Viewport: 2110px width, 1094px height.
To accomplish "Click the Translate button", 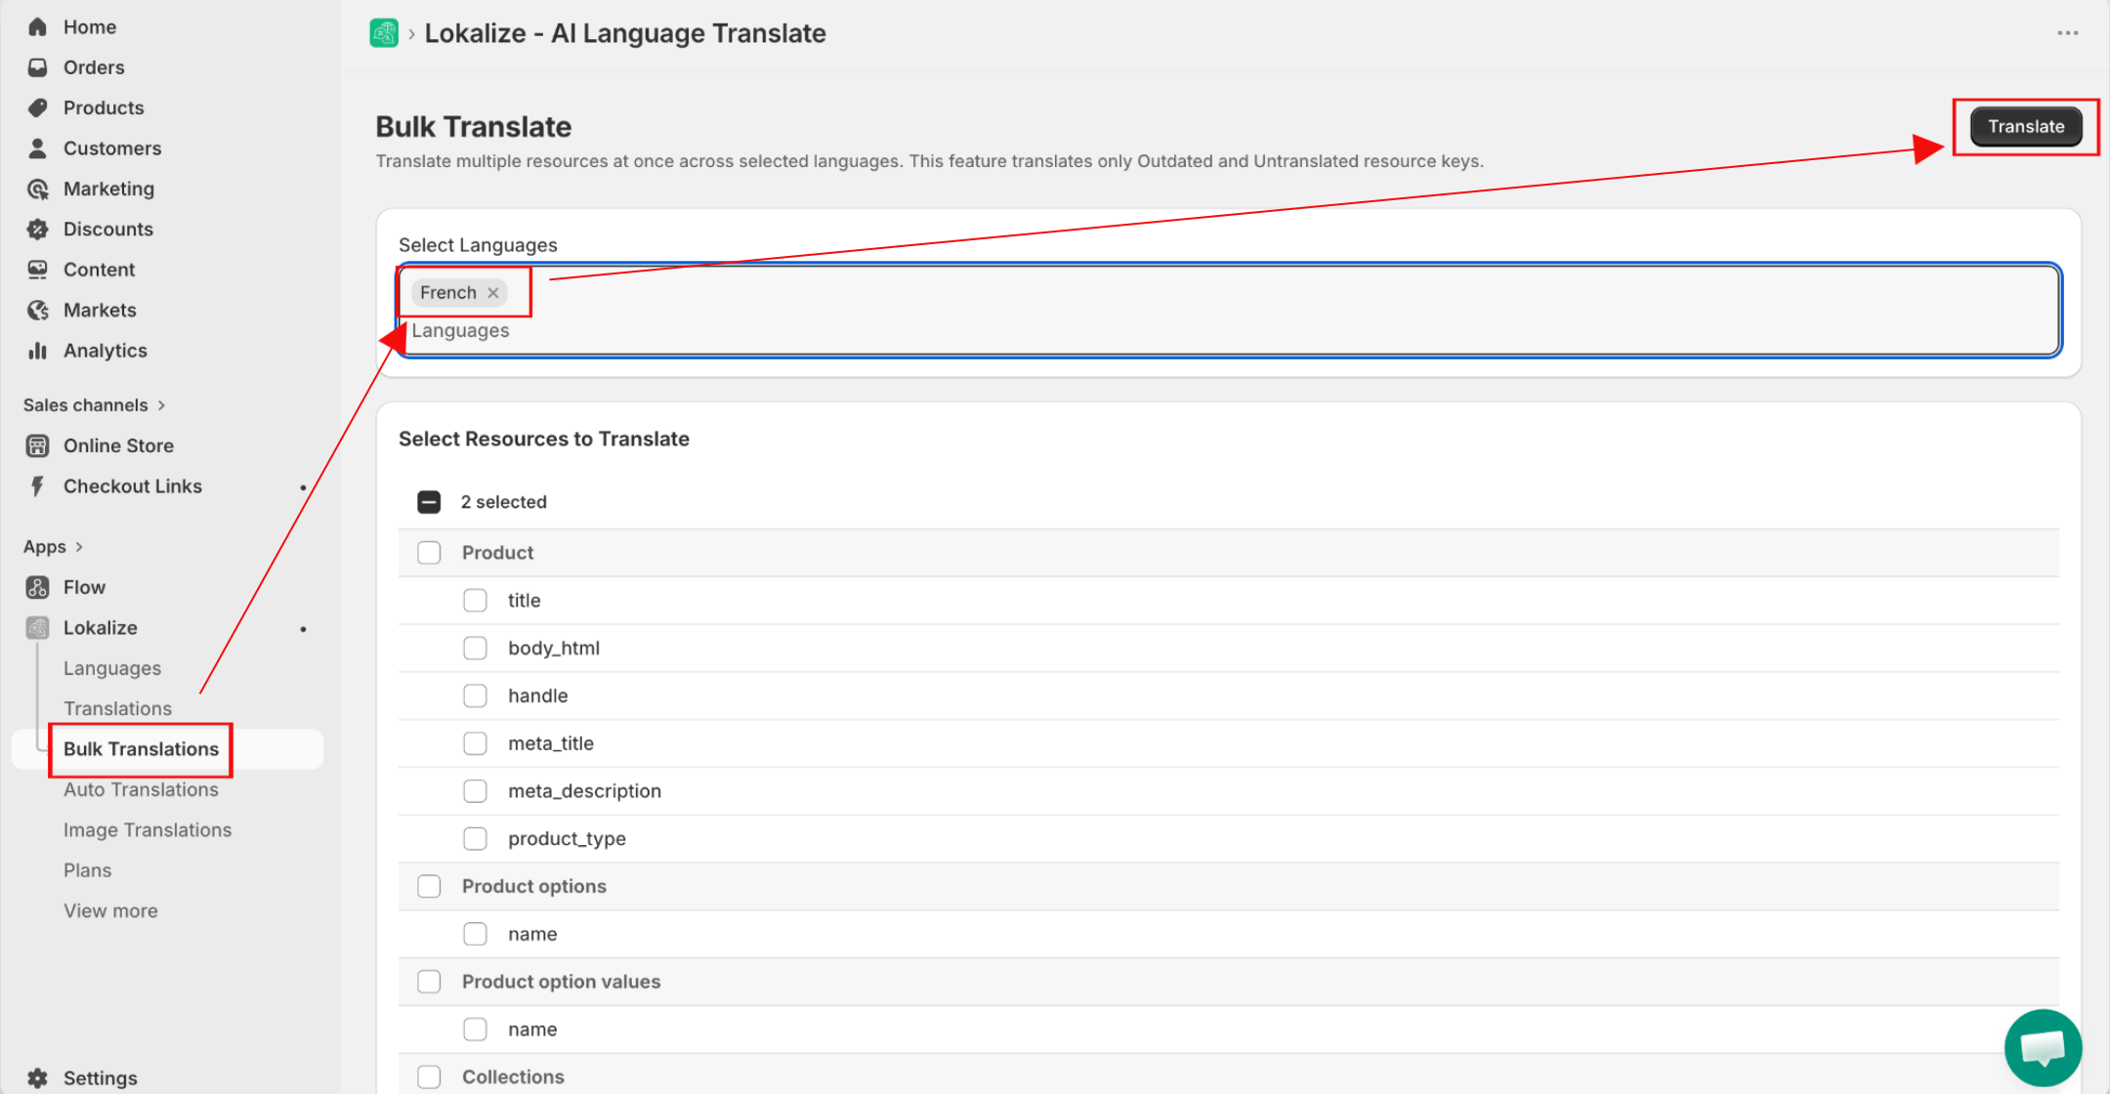I will point(2026,126).
